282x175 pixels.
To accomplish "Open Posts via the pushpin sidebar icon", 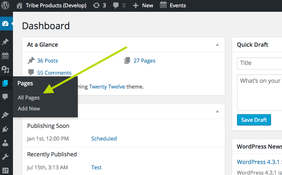I will (5, 42).
